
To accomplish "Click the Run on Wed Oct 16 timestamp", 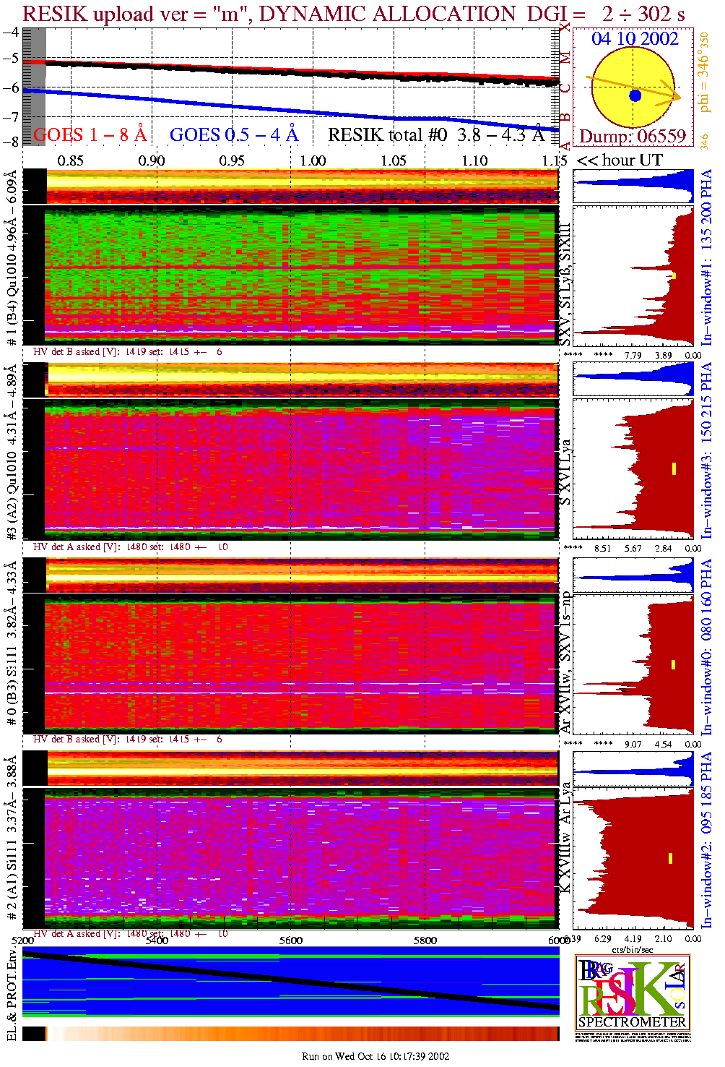I will pyautogui.click(x=375, y=1056).
